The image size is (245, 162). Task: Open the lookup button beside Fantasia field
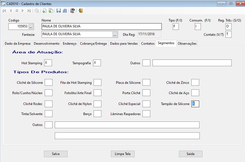pyautogui.click(x=115, y=34)
